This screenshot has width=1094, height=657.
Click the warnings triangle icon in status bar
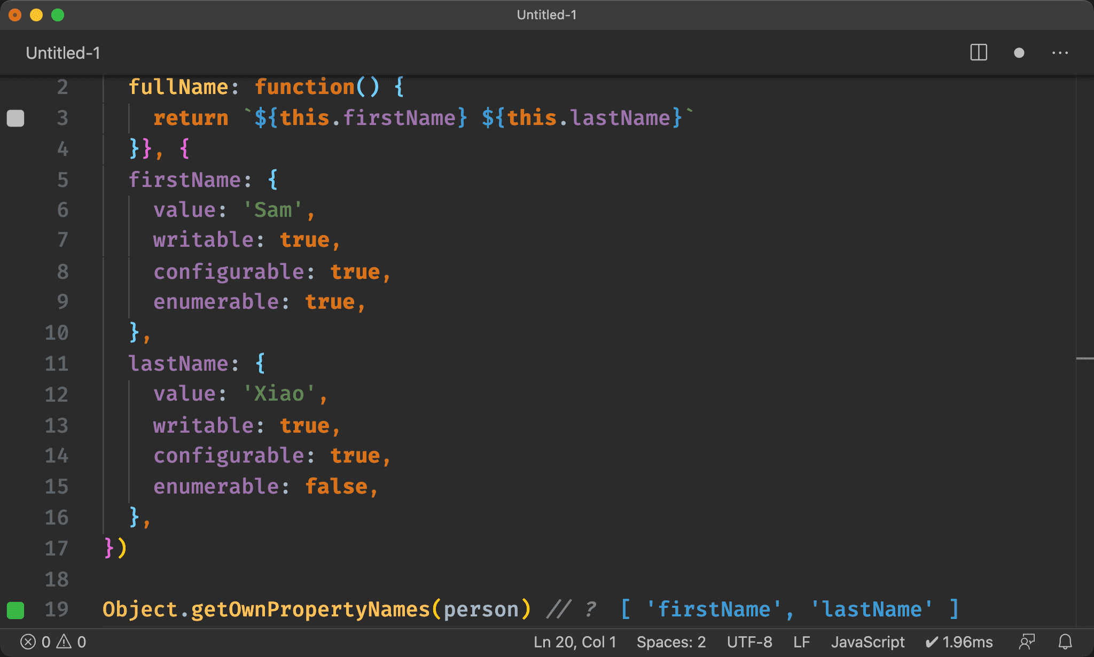pyautogui.click(x=64, y=642)
